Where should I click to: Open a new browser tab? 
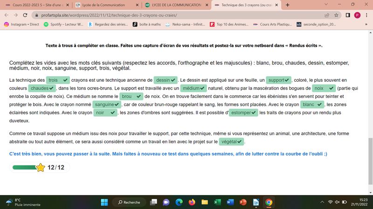[287, 5]
